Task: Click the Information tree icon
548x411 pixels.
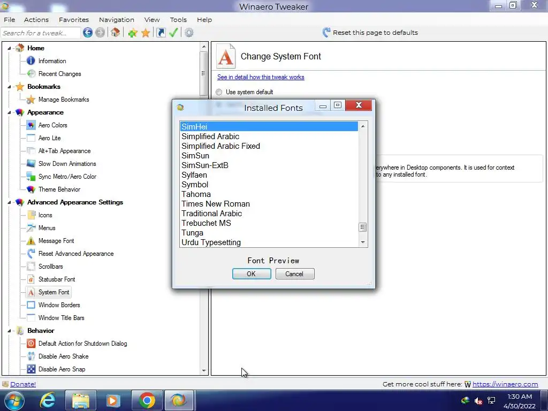Action: pos(31,61)
